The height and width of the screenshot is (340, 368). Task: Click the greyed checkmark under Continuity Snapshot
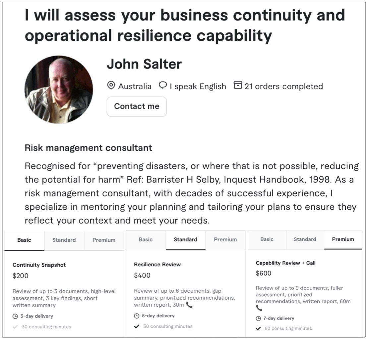tap(15, 327)
